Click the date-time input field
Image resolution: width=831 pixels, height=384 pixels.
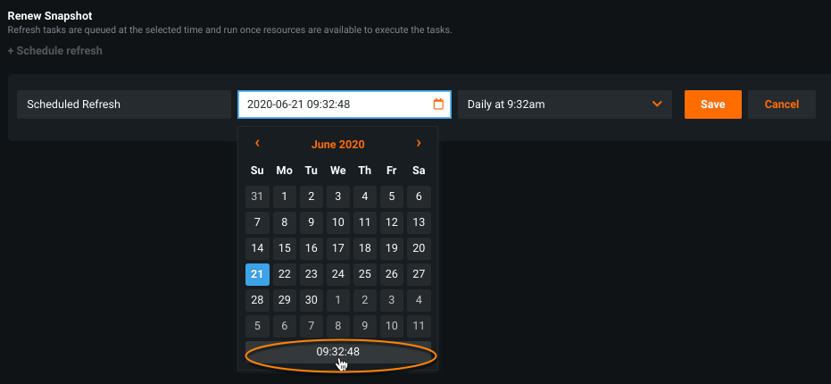point(335,104)
